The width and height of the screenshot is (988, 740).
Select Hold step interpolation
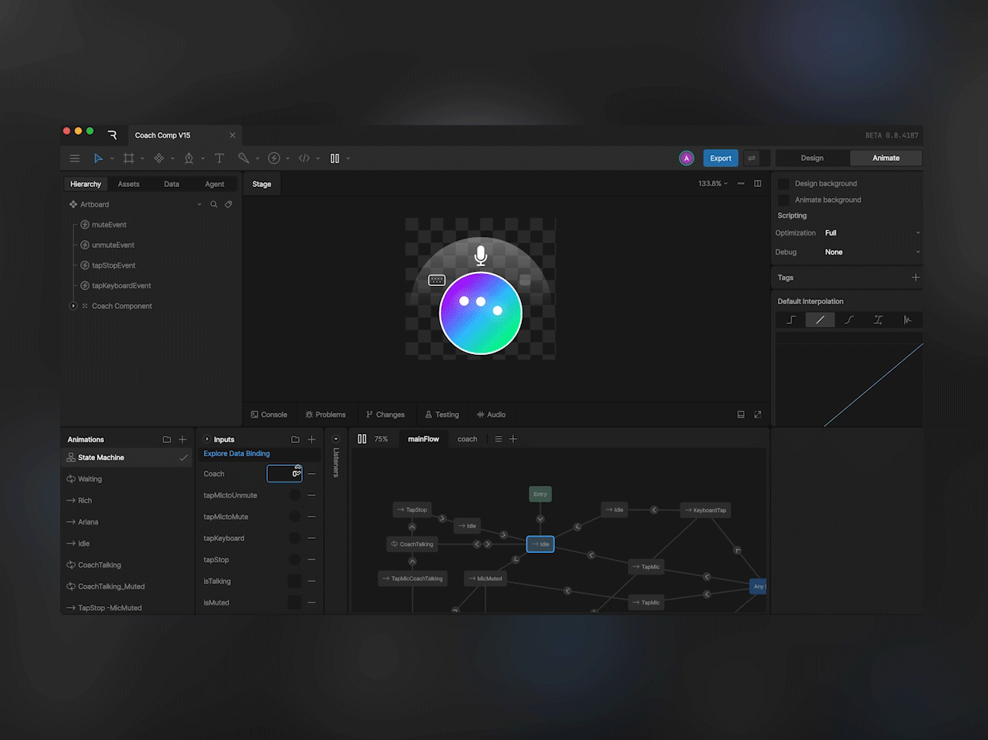point(791,320)
